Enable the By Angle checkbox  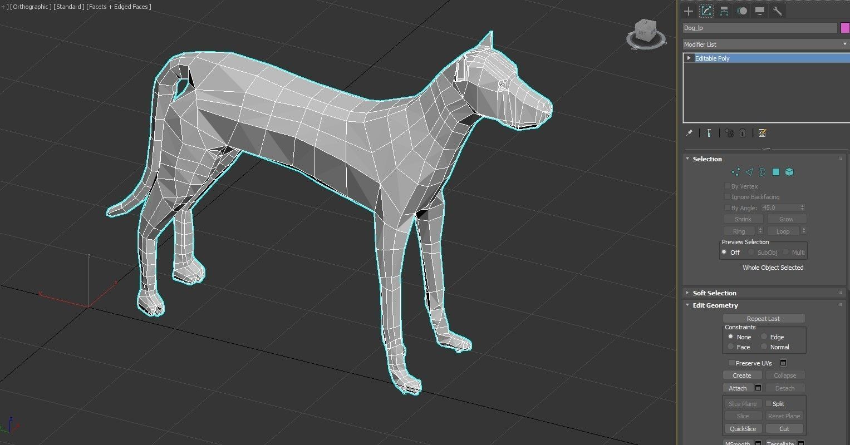[x=727, y=207]
